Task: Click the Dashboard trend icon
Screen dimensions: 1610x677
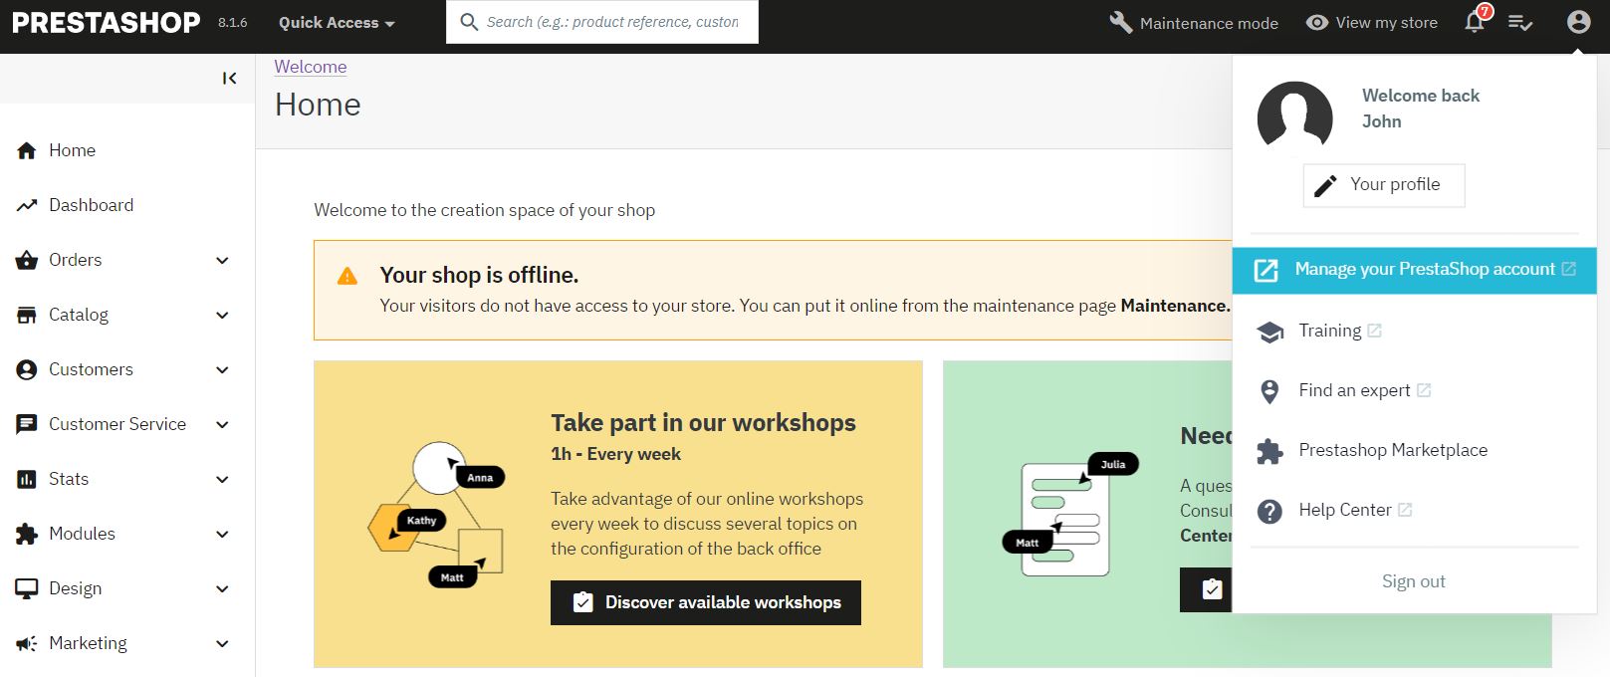Action: click(27, 205)
